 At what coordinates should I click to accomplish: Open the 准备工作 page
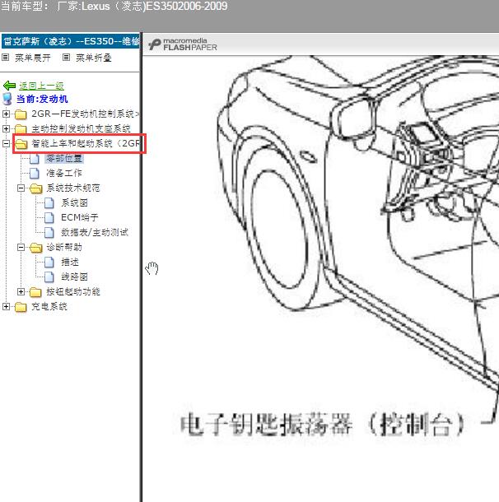coord(64,173)
